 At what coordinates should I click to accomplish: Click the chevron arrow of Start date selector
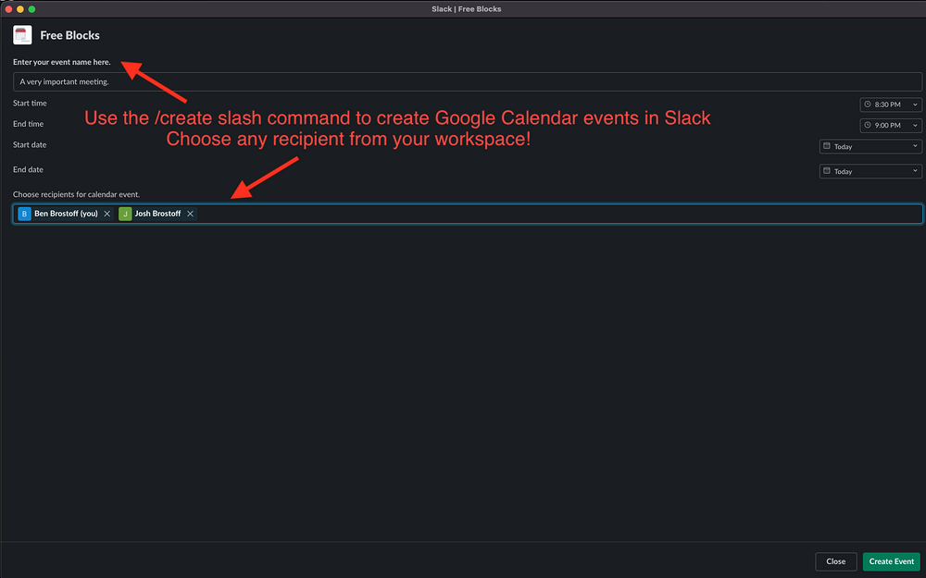point(916,146)
